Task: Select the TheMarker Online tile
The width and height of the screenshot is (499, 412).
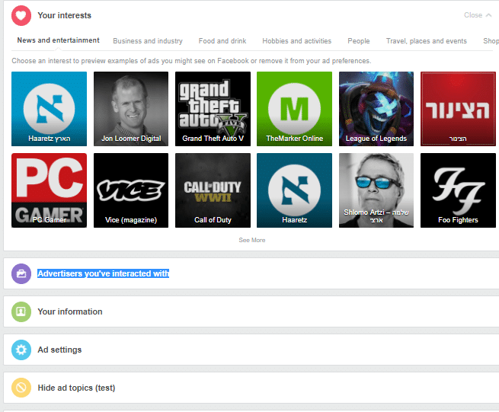Action: click(x=294, y=109)
